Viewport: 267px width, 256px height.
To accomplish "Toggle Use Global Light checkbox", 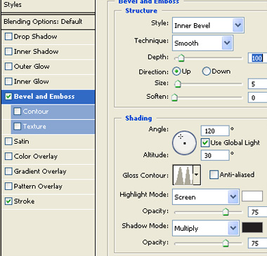I will click(205, 142).
